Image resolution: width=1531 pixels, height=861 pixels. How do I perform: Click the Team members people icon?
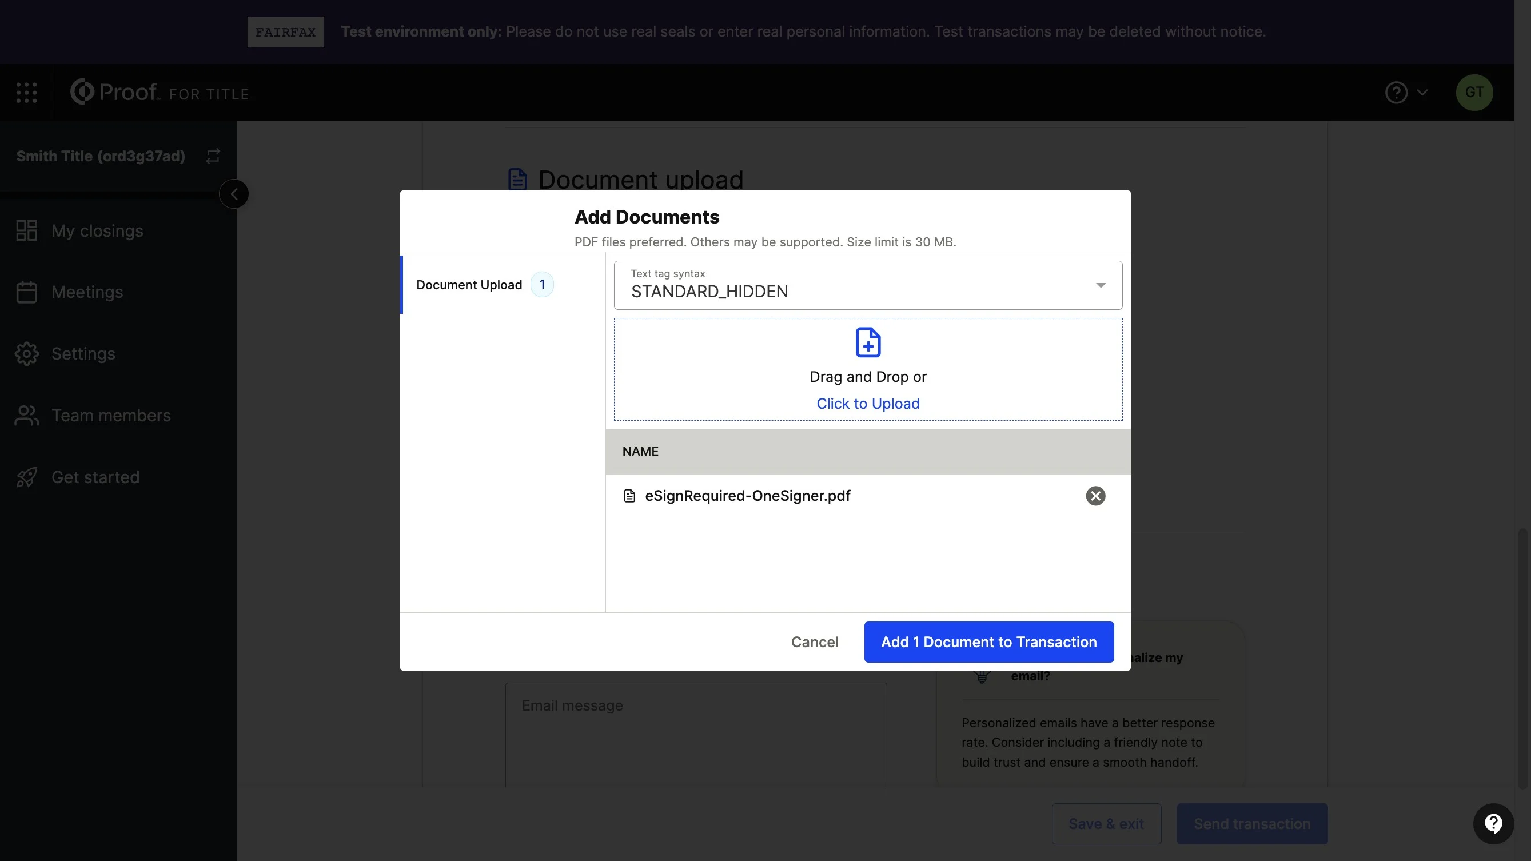coord(27,416)
